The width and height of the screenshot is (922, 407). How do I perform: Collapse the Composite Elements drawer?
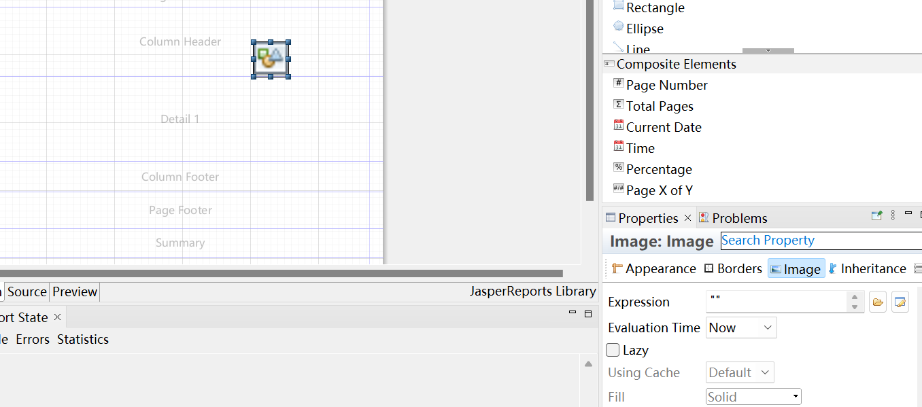click(x=762, y=64)
